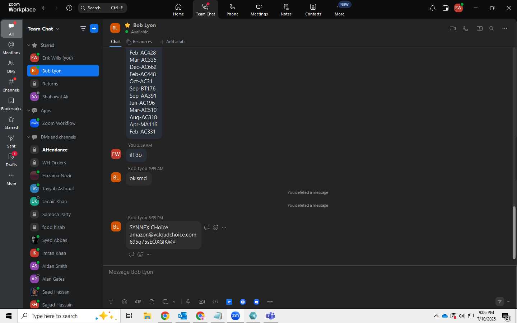Open the emoji picker in composer
Image resolution: width=517 pixels, height=323 pixels.
pyautogui.click(x=125, y=302)
